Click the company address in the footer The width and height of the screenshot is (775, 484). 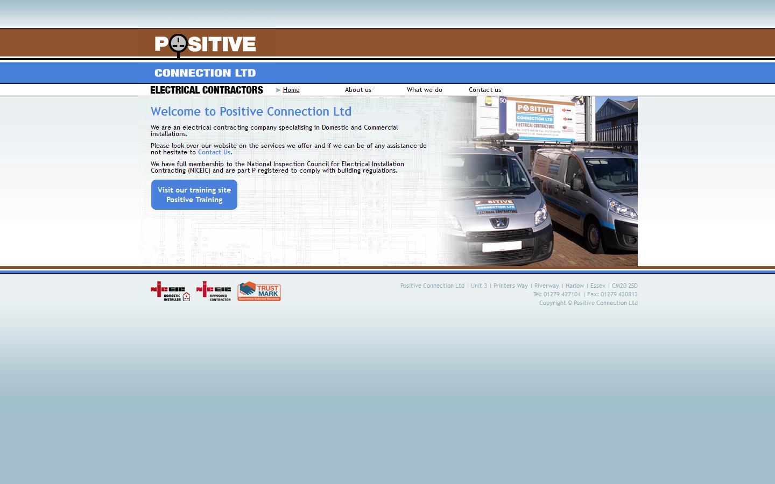coord(518,286)
